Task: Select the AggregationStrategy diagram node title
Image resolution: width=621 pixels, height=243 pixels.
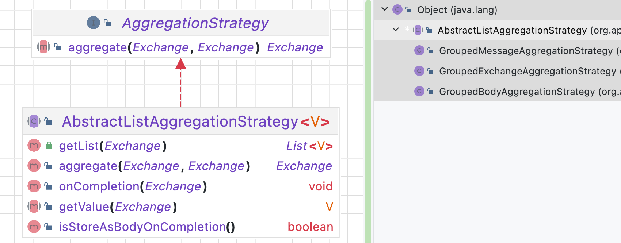Action: (195, 23)
